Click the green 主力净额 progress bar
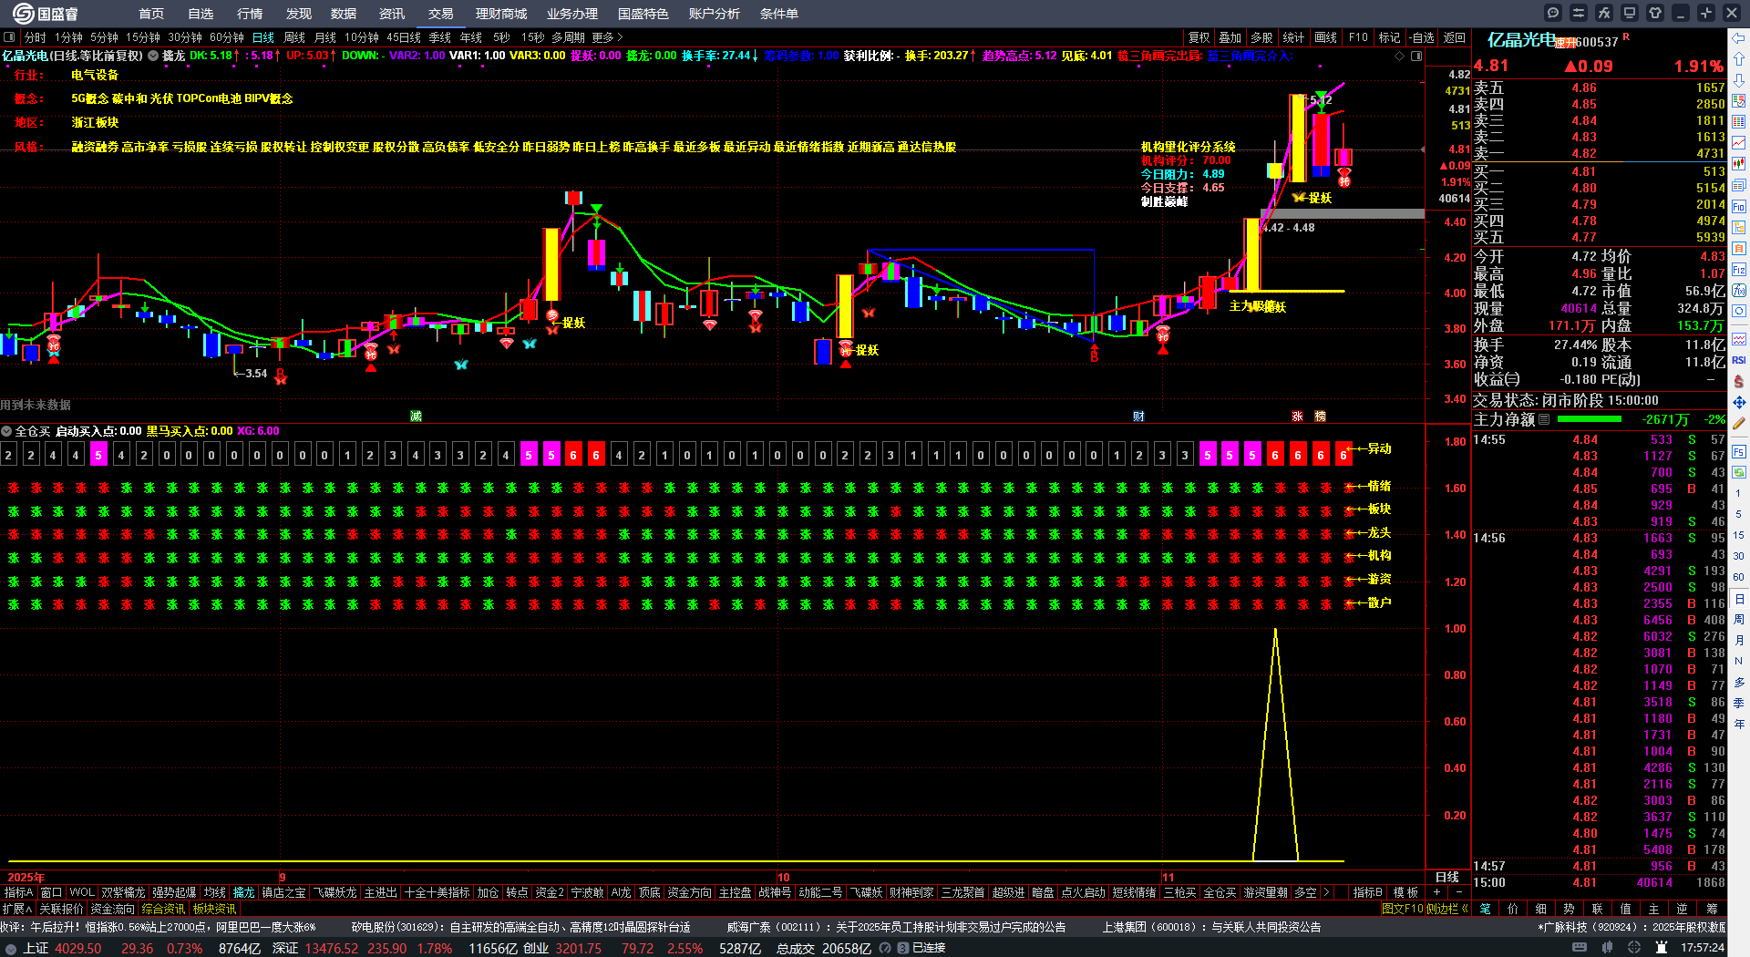This screenshot has height=957, width=1750. pyautogui.click(x=1590, y=419)
